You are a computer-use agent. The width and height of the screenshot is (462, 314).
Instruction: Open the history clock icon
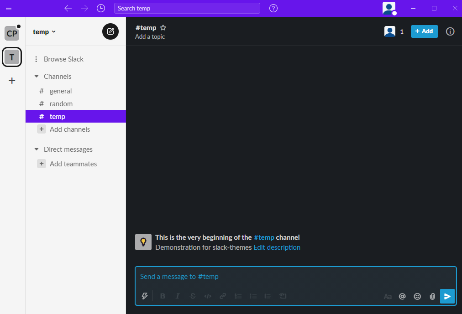coord(101,8)
